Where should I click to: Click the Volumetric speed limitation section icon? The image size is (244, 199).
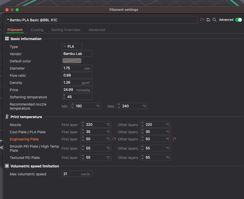click(x=7, y=166)
